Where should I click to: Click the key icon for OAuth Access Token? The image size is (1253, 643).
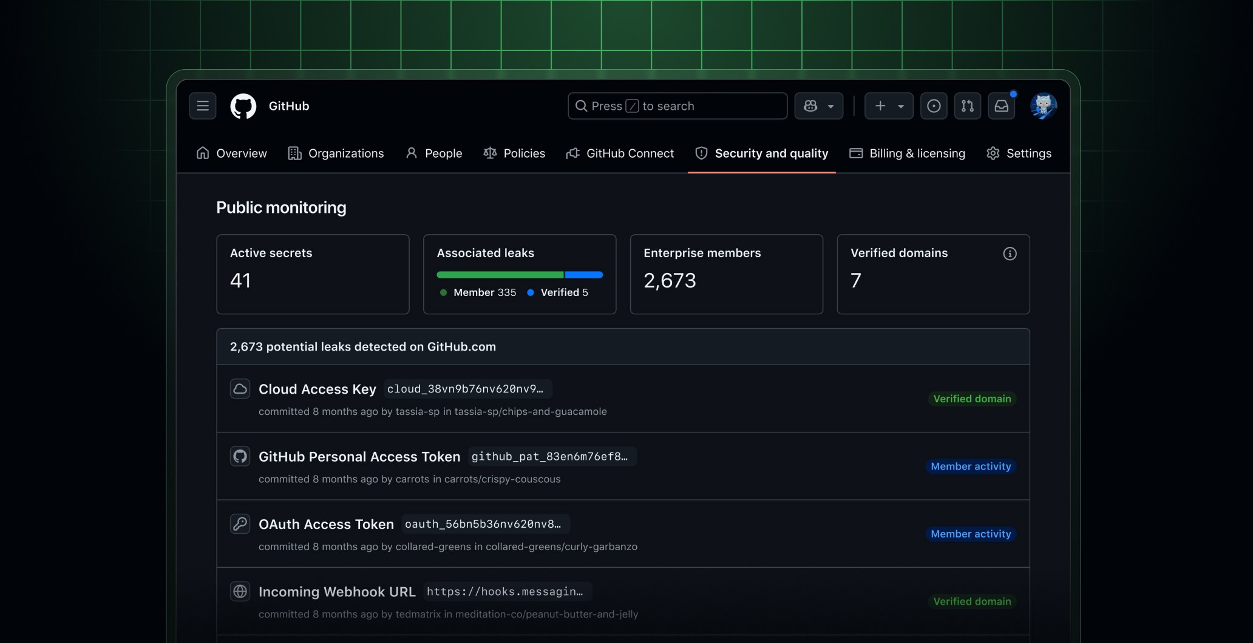click(x=240, y=523)
